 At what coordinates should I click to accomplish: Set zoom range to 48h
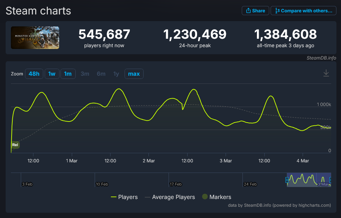click(34, 74)
